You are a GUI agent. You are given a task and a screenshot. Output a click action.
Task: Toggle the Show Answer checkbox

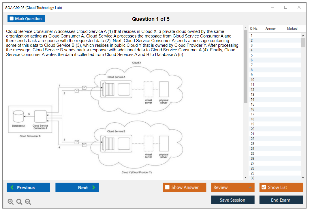coord(167,187)
